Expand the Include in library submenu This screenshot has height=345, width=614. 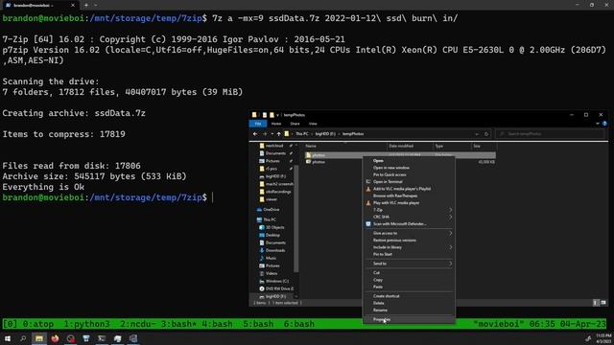click(x=450, y=247)
